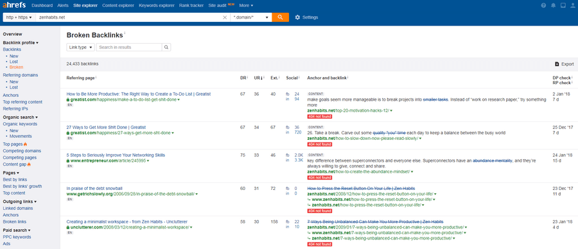The width and height of the screenshot is (578, 249).
Task: Click the fire icon next to Top pages
Action: click(x=26, y=144)
